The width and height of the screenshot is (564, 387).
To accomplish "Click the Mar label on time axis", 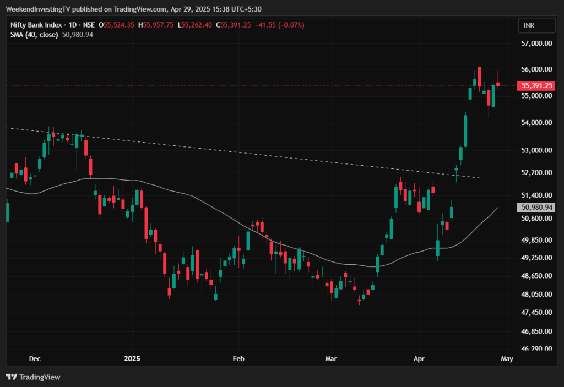I will pyautogui.click(x=331, y=358).
